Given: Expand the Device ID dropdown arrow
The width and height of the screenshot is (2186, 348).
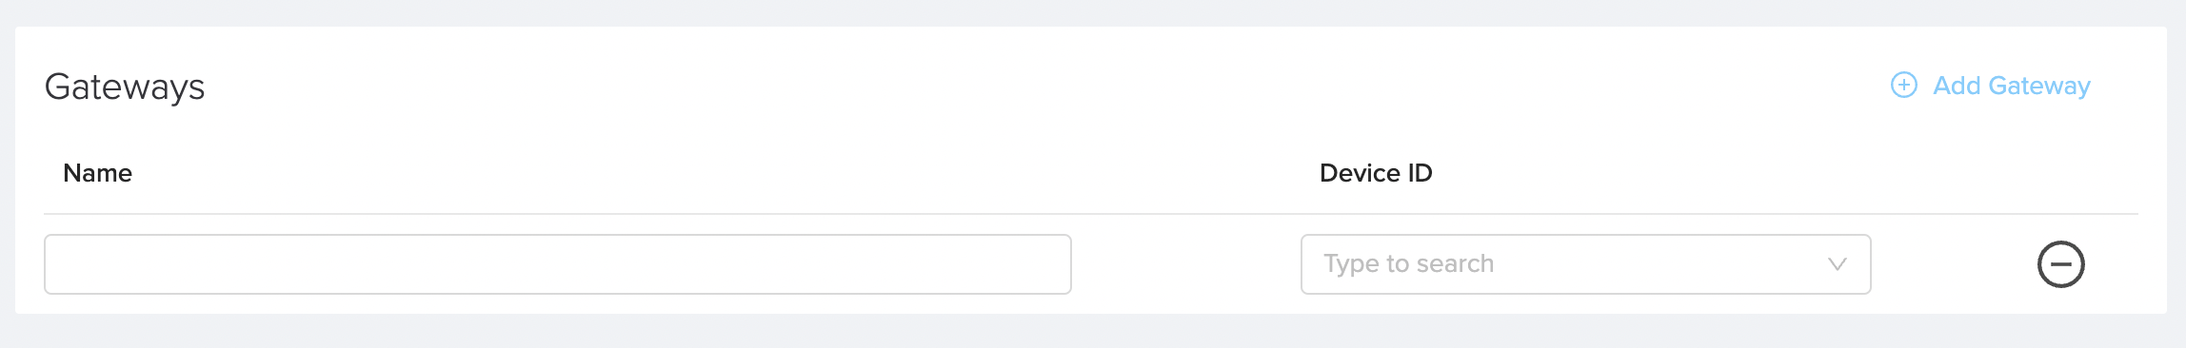Looking at the screenshot, I should coord(1838,264).
